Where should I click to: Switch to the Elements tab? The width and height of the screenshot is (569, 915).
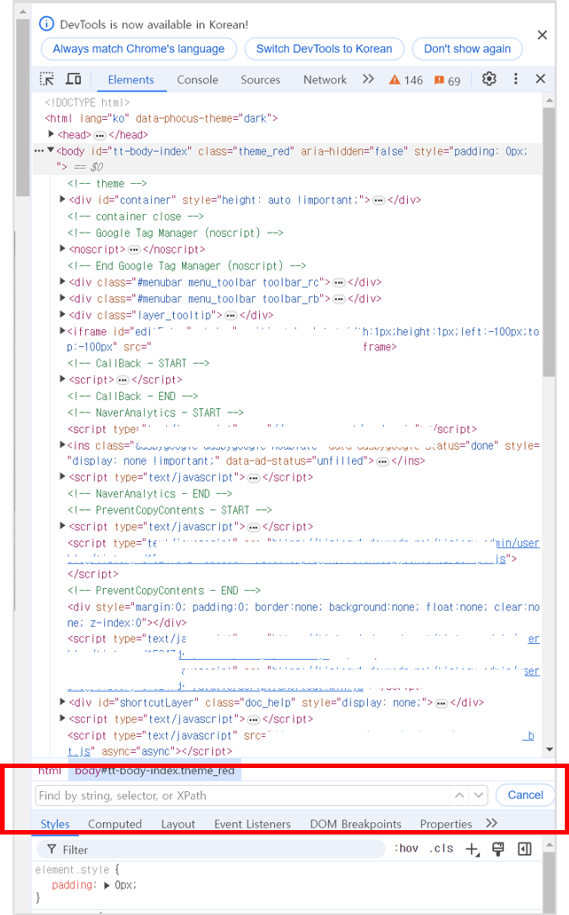131,80
